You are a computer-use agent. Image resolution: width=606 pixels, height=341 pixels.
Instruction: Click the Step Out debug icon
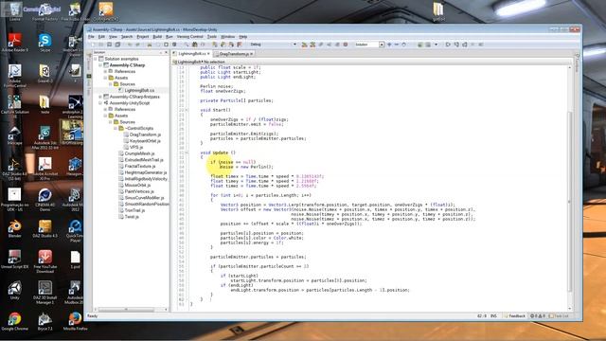coord(465,45)
